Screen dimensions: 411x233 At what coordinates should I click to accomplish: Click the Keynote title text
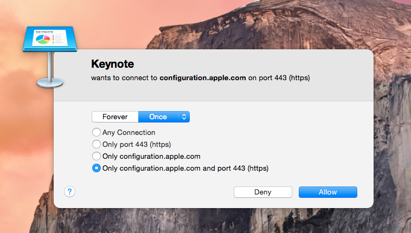pos(112,64)
